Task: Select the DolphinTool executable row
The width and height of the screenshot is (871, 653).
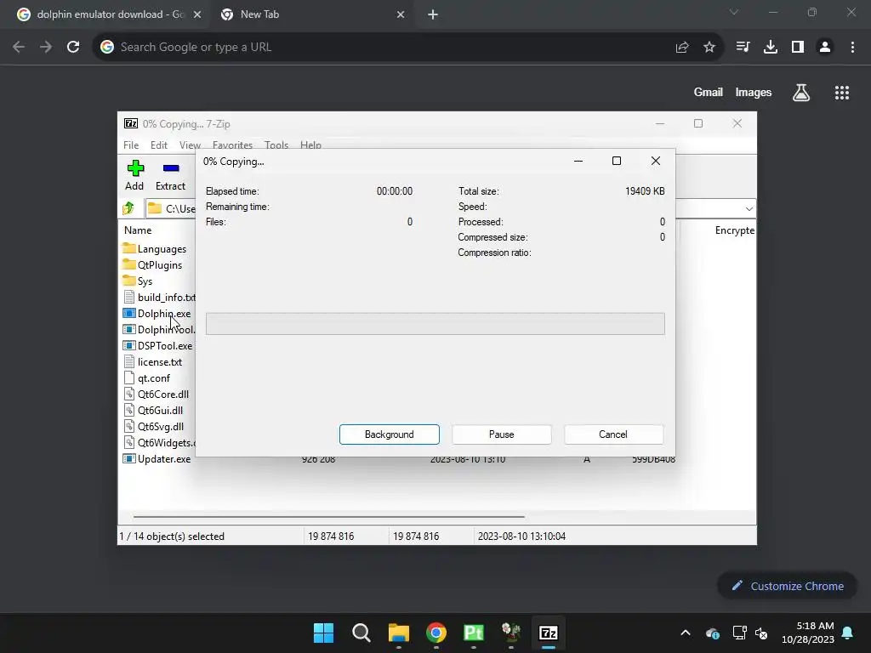Action: click(x=159, y=329)
